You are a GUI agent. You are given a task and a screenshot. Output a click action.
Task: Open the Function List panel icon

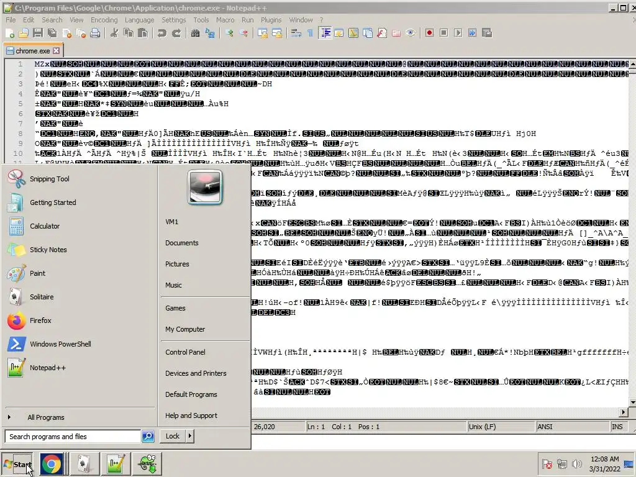(382, 34)
